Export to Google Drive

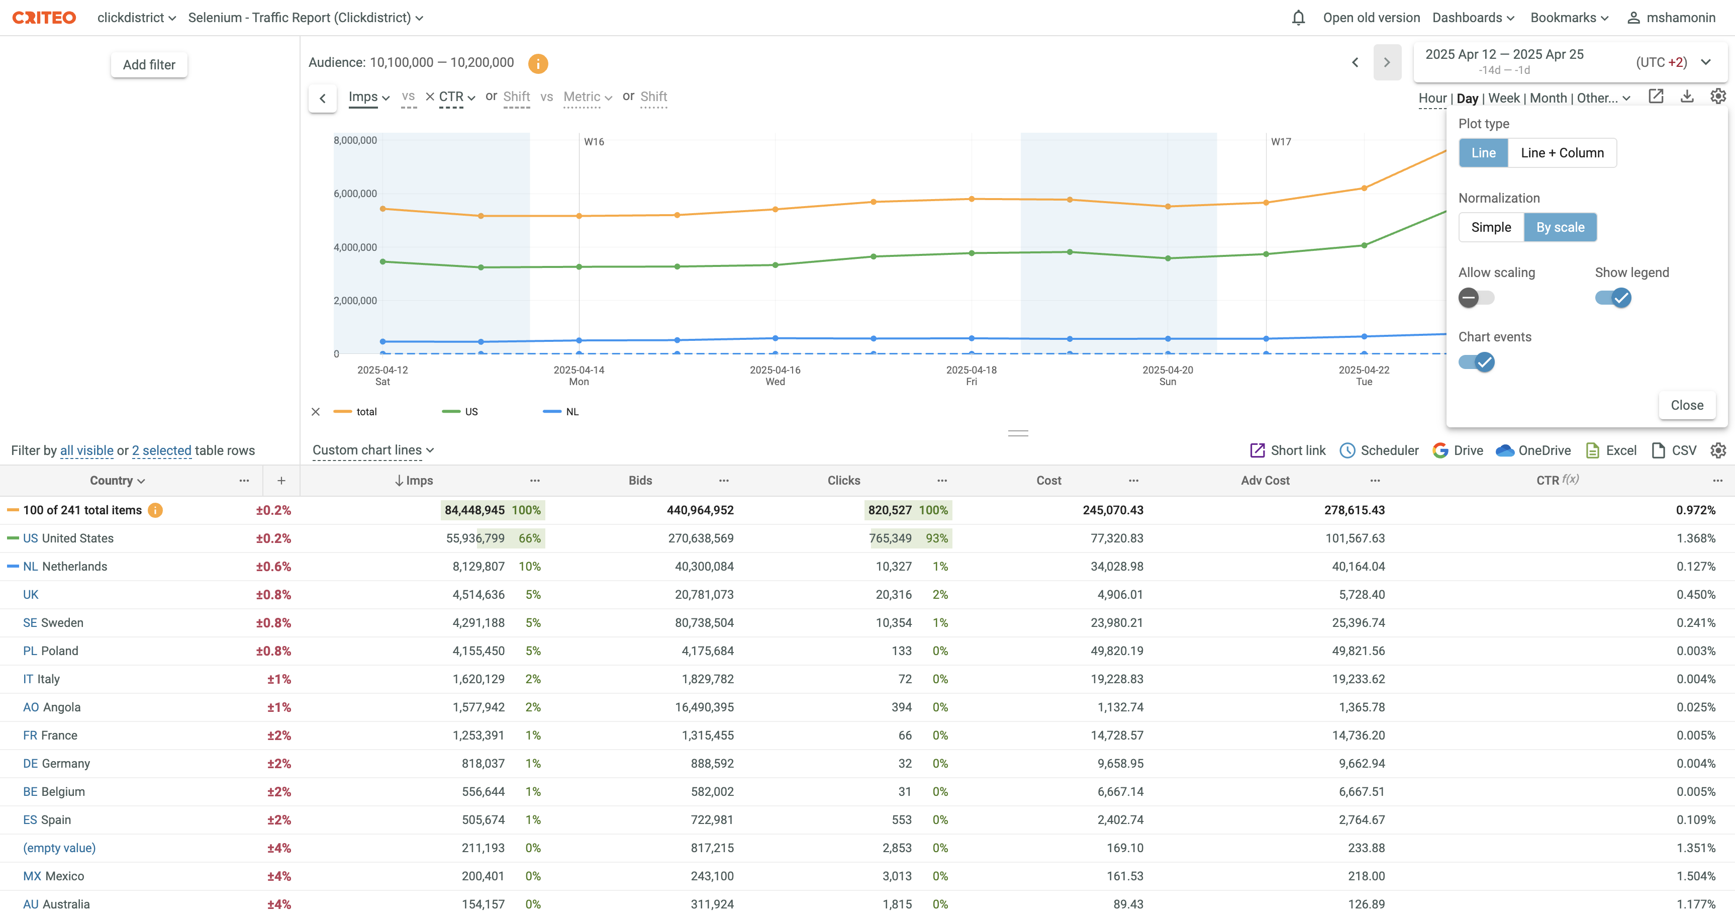click(1458, 451)
